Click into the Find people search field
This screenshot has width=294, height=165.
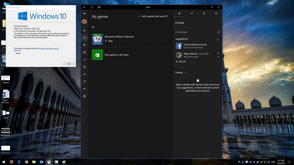point(195,32)
